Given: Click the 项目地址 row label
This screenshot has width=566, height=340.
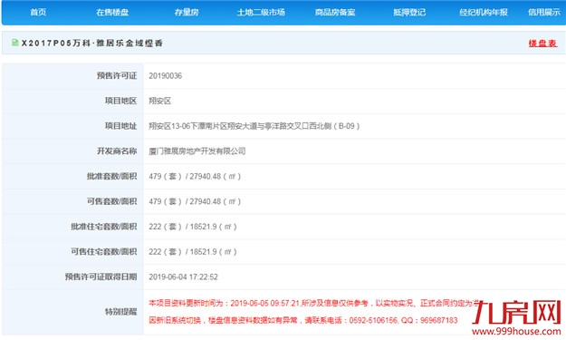Looking at the screenshot, I should click(121, 126).
